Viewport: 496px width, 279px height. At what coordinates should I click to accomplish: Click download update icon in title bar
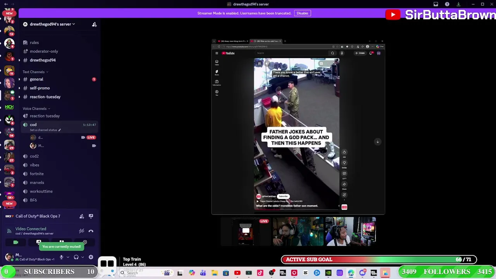(458, 4)
